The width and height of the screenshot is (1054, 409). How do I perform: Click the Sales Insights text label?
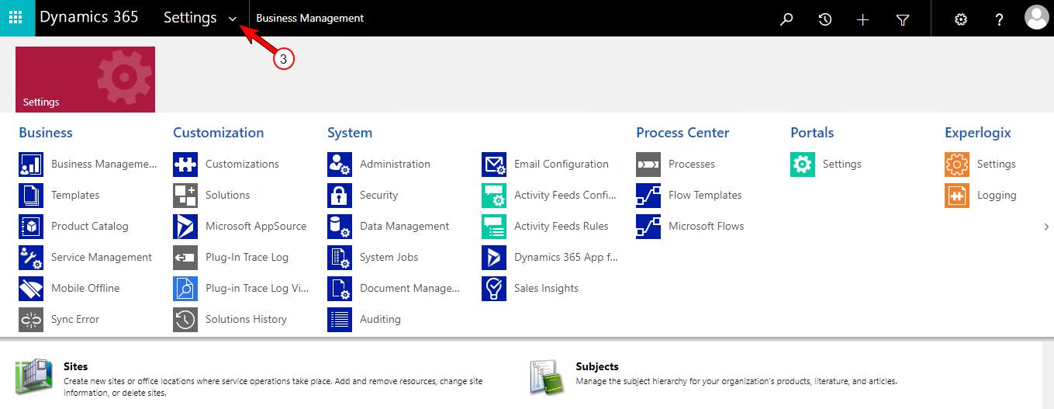pyautogui.click(x=546, y=288)
